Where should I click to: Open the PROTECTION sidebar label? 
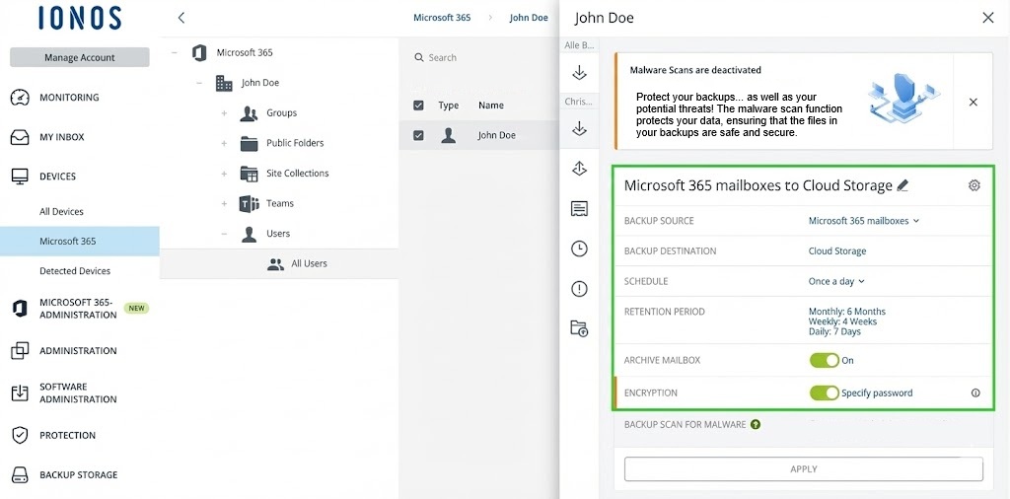coord(68,435)
